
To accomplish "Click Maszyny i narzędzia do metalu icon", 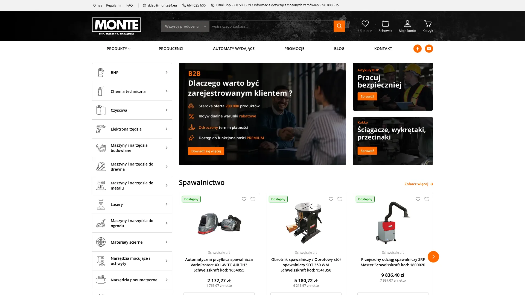I will tap(101, 185).
